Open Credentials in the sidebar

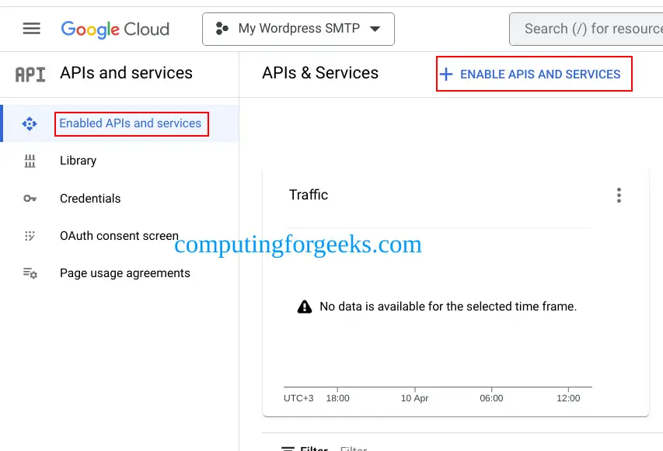(90, 199)
